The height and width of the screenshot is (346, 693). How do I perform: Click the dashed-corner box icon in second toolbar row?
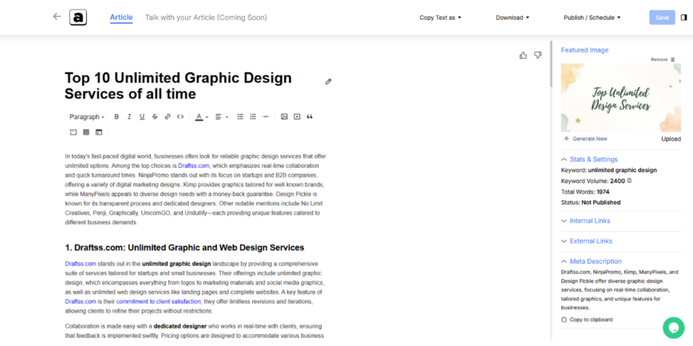coord(73,132)
